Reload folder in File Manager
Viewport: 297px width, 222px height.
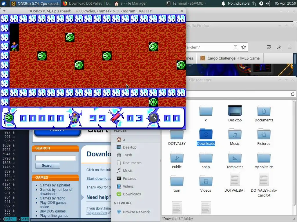tap(292, 94)
